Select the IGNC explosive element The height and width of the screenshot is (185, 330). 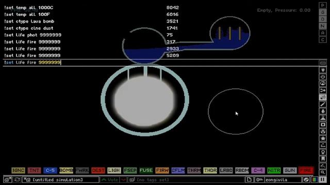click(x=18, y=170)
